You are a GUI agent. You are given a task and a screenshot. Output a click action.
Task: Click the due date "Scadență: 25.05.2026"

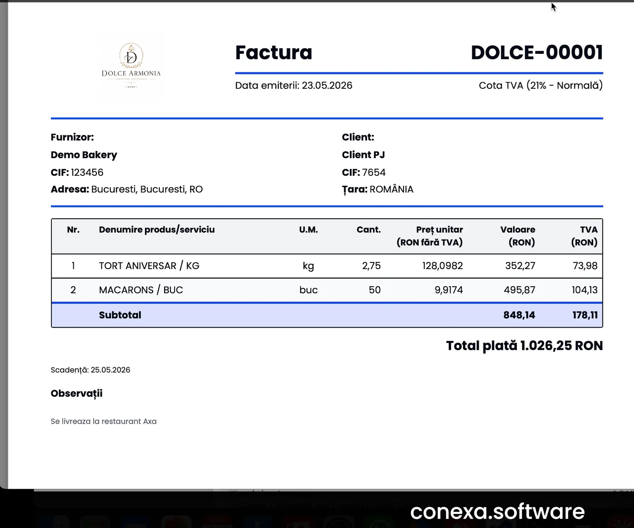click(x=90, y=370)
